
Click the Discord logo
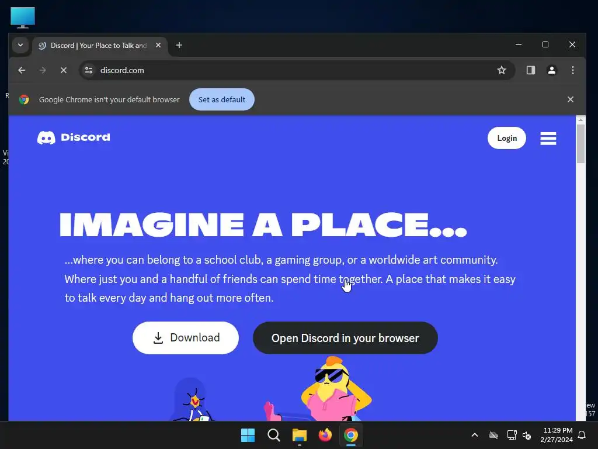pos(74,137)
